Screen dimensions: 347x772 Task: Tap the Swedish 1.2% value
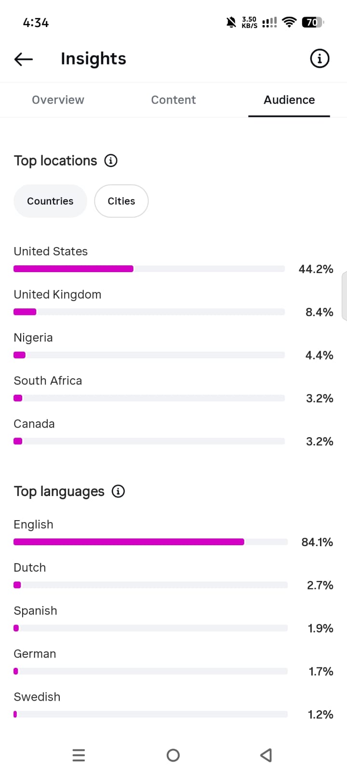click(320, 715)
